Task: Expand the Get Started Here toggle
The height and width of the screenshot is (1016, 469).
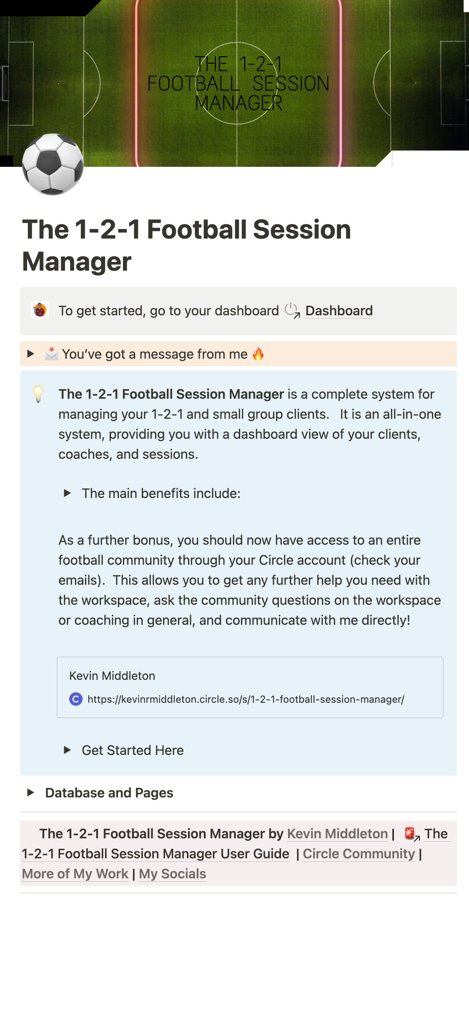Action: [67, 750]
